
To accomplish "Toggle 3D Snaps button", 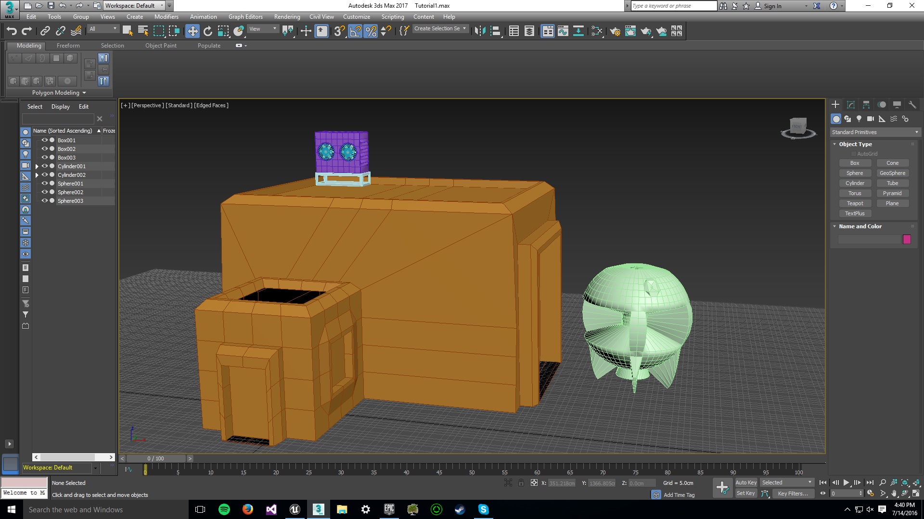I will (340, 31).
